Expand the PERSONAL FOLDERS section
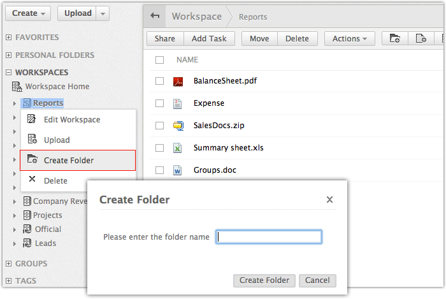 click(9, 55)
